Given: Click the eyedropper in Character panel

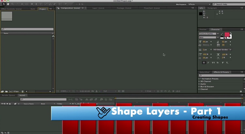Looking at the screenshot, I should 222,34.
